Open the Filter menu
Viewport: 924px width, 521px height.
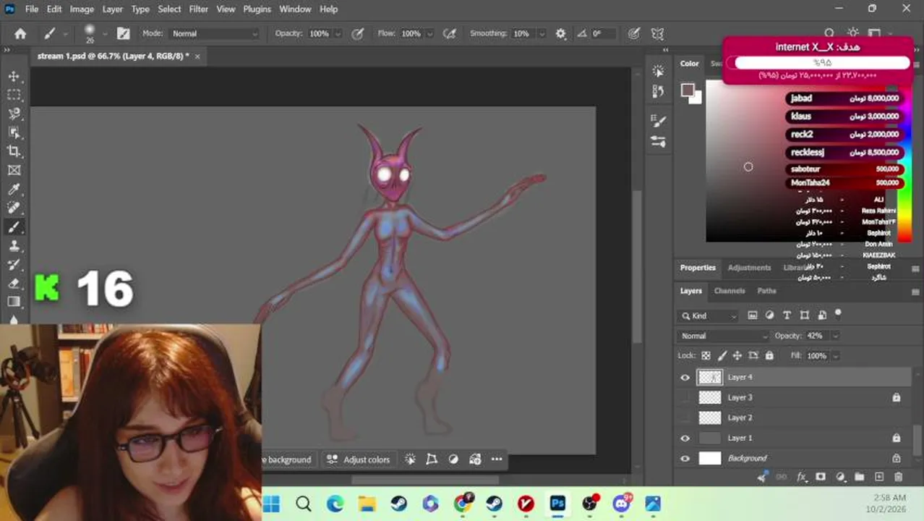tap(198, 9)
